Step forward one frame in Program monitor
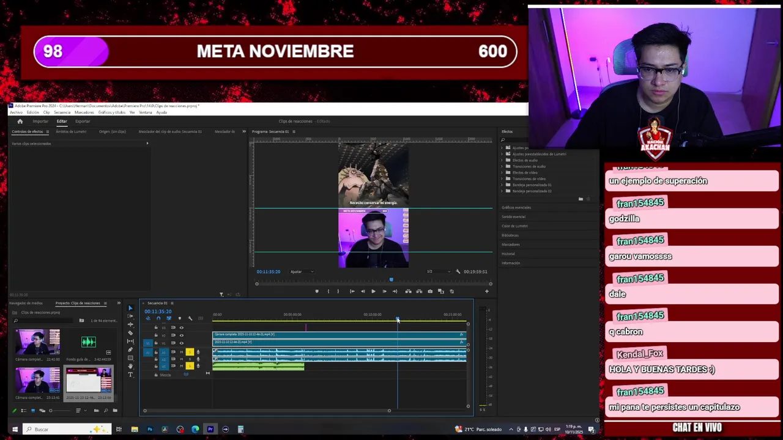Image resolution: width=783 pixels, height=440 pixels. pyautogui.click(x=385, y=291)
